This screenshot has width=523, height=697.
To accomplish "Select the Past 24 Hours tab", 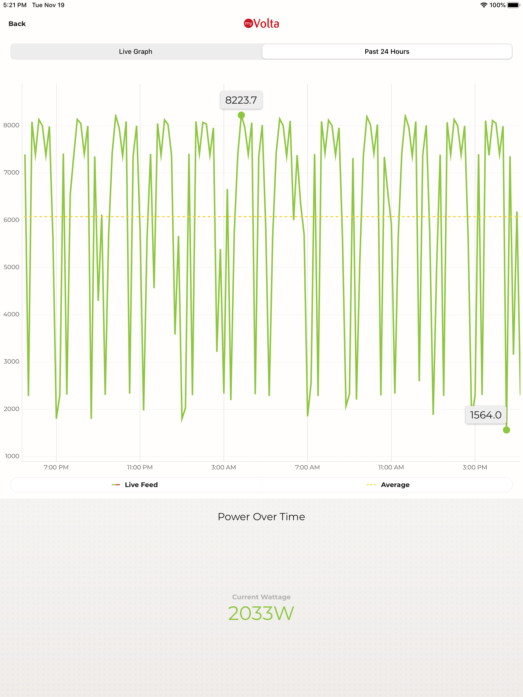I will pos(387,51).
